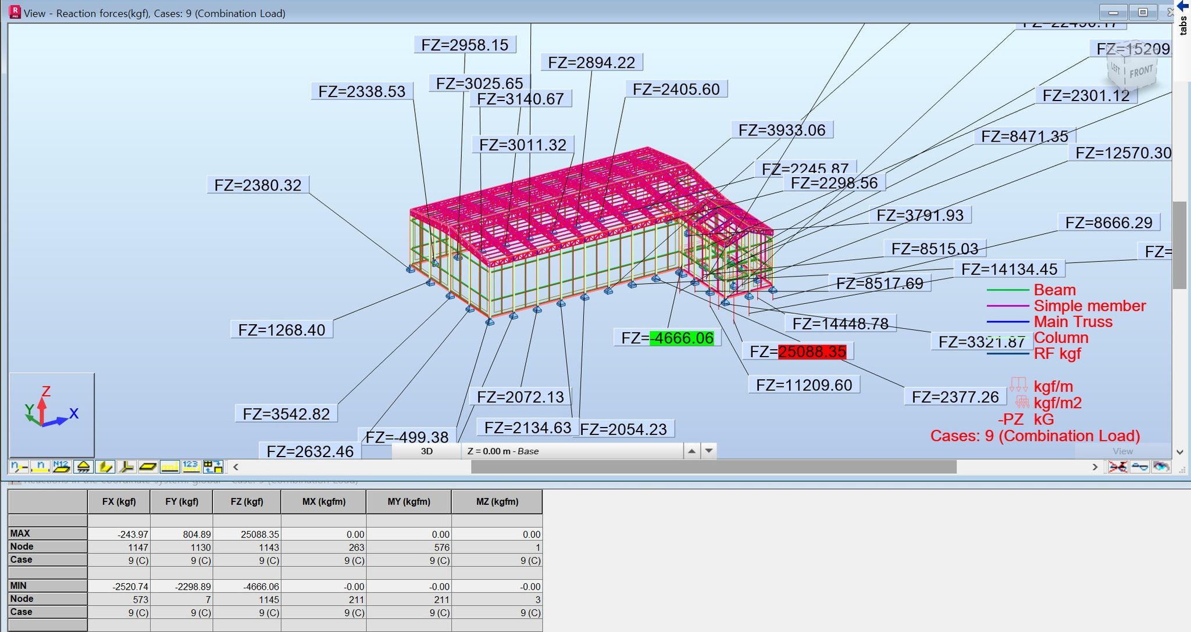The width and height of the screenshot is (1191, 632).
Task: Click the green highlighted FZ=-4666.06 label
Action: point(667,337)
